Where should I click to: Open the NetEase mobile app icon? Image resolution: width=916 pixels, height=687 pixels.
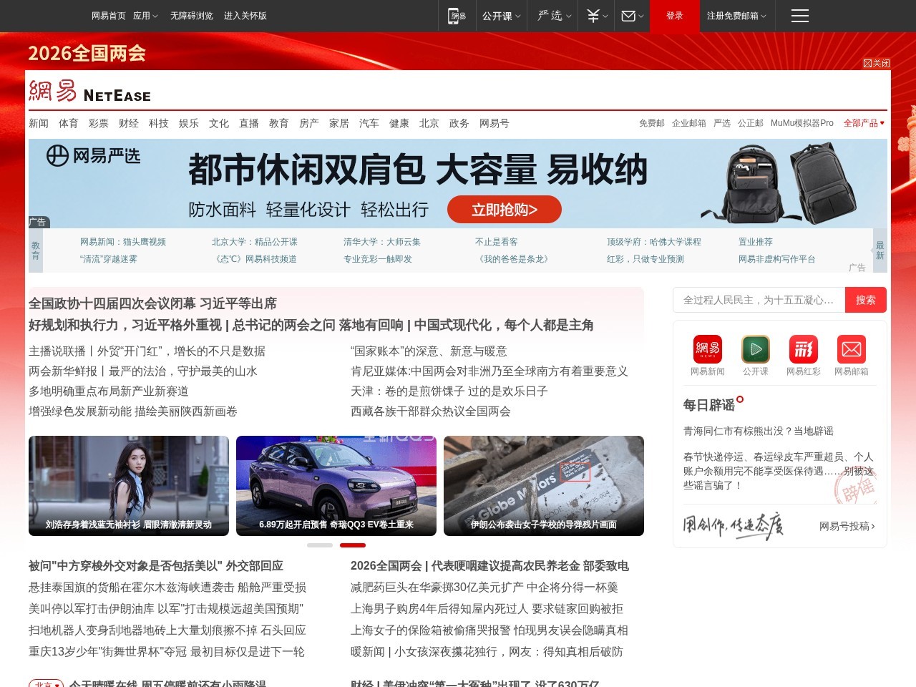[456, 16]
